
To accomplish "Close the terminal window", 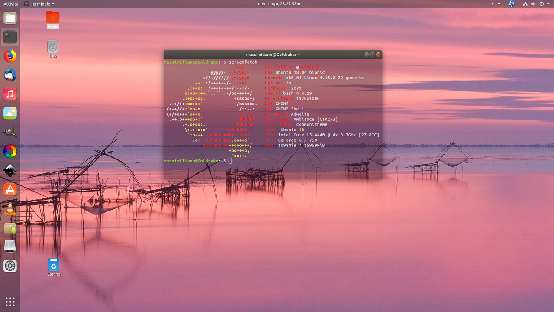I will tap(378, 55).
